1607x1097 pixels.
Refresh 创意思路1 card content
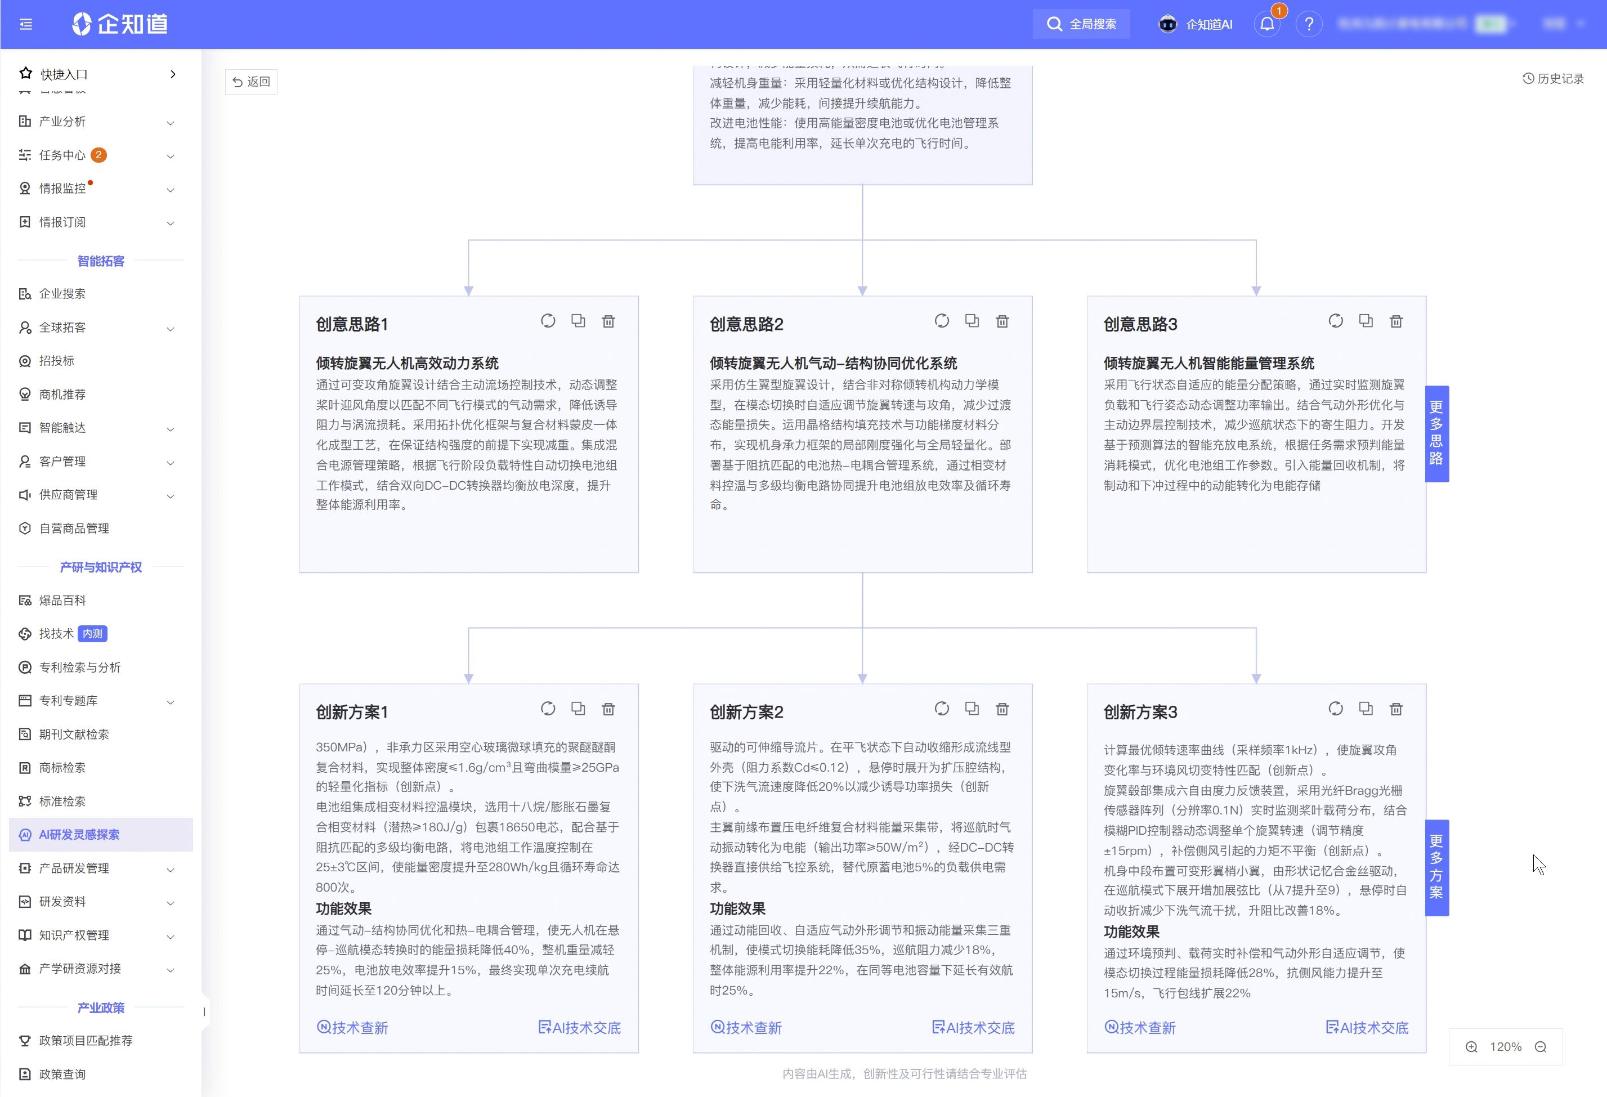point(548,321)
